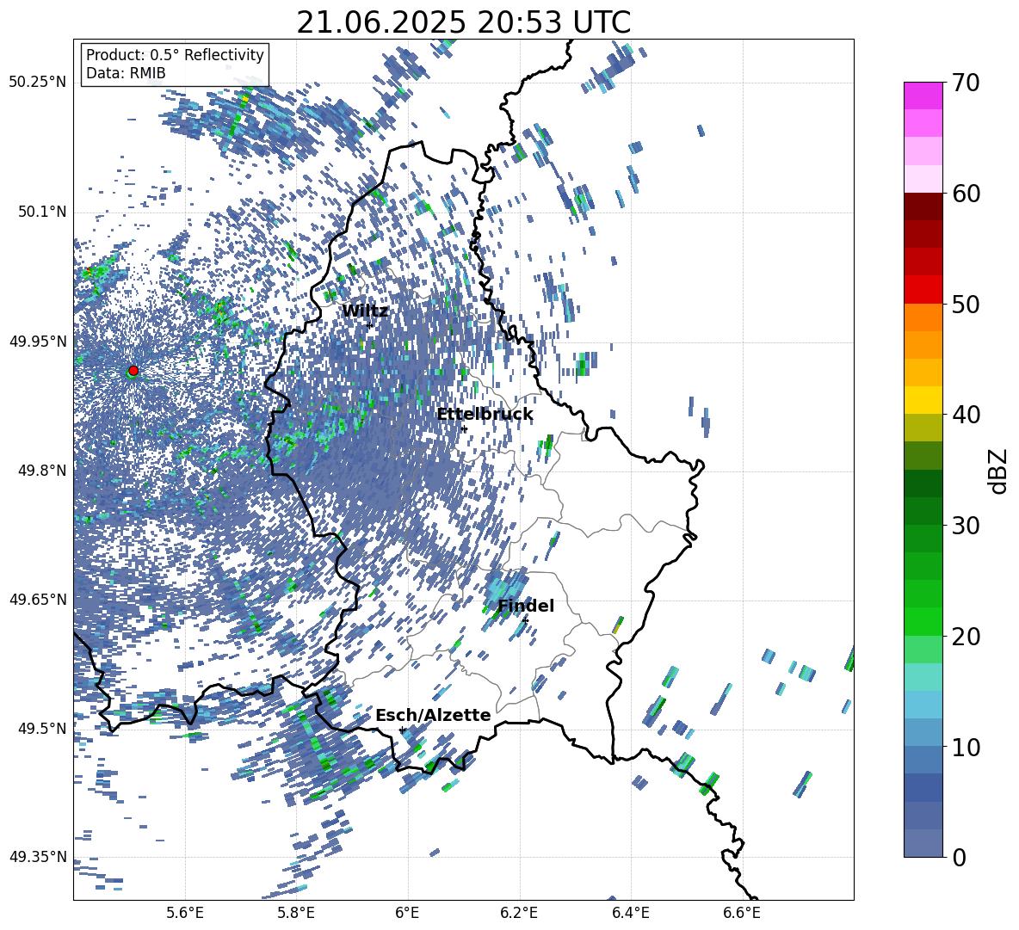Image resolution: width=1019 pixels, height=930 pixels.
Task: Click the 5.8°E longitude label
Action: coord(296,913)
